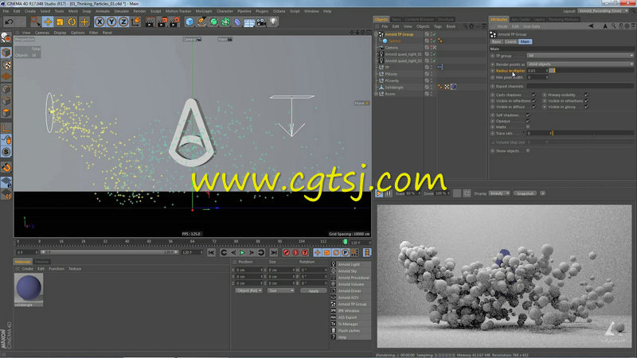Open Render points as dropdown
The width and height of the screenshot is (637, 358).
click(x=580, y=64)
